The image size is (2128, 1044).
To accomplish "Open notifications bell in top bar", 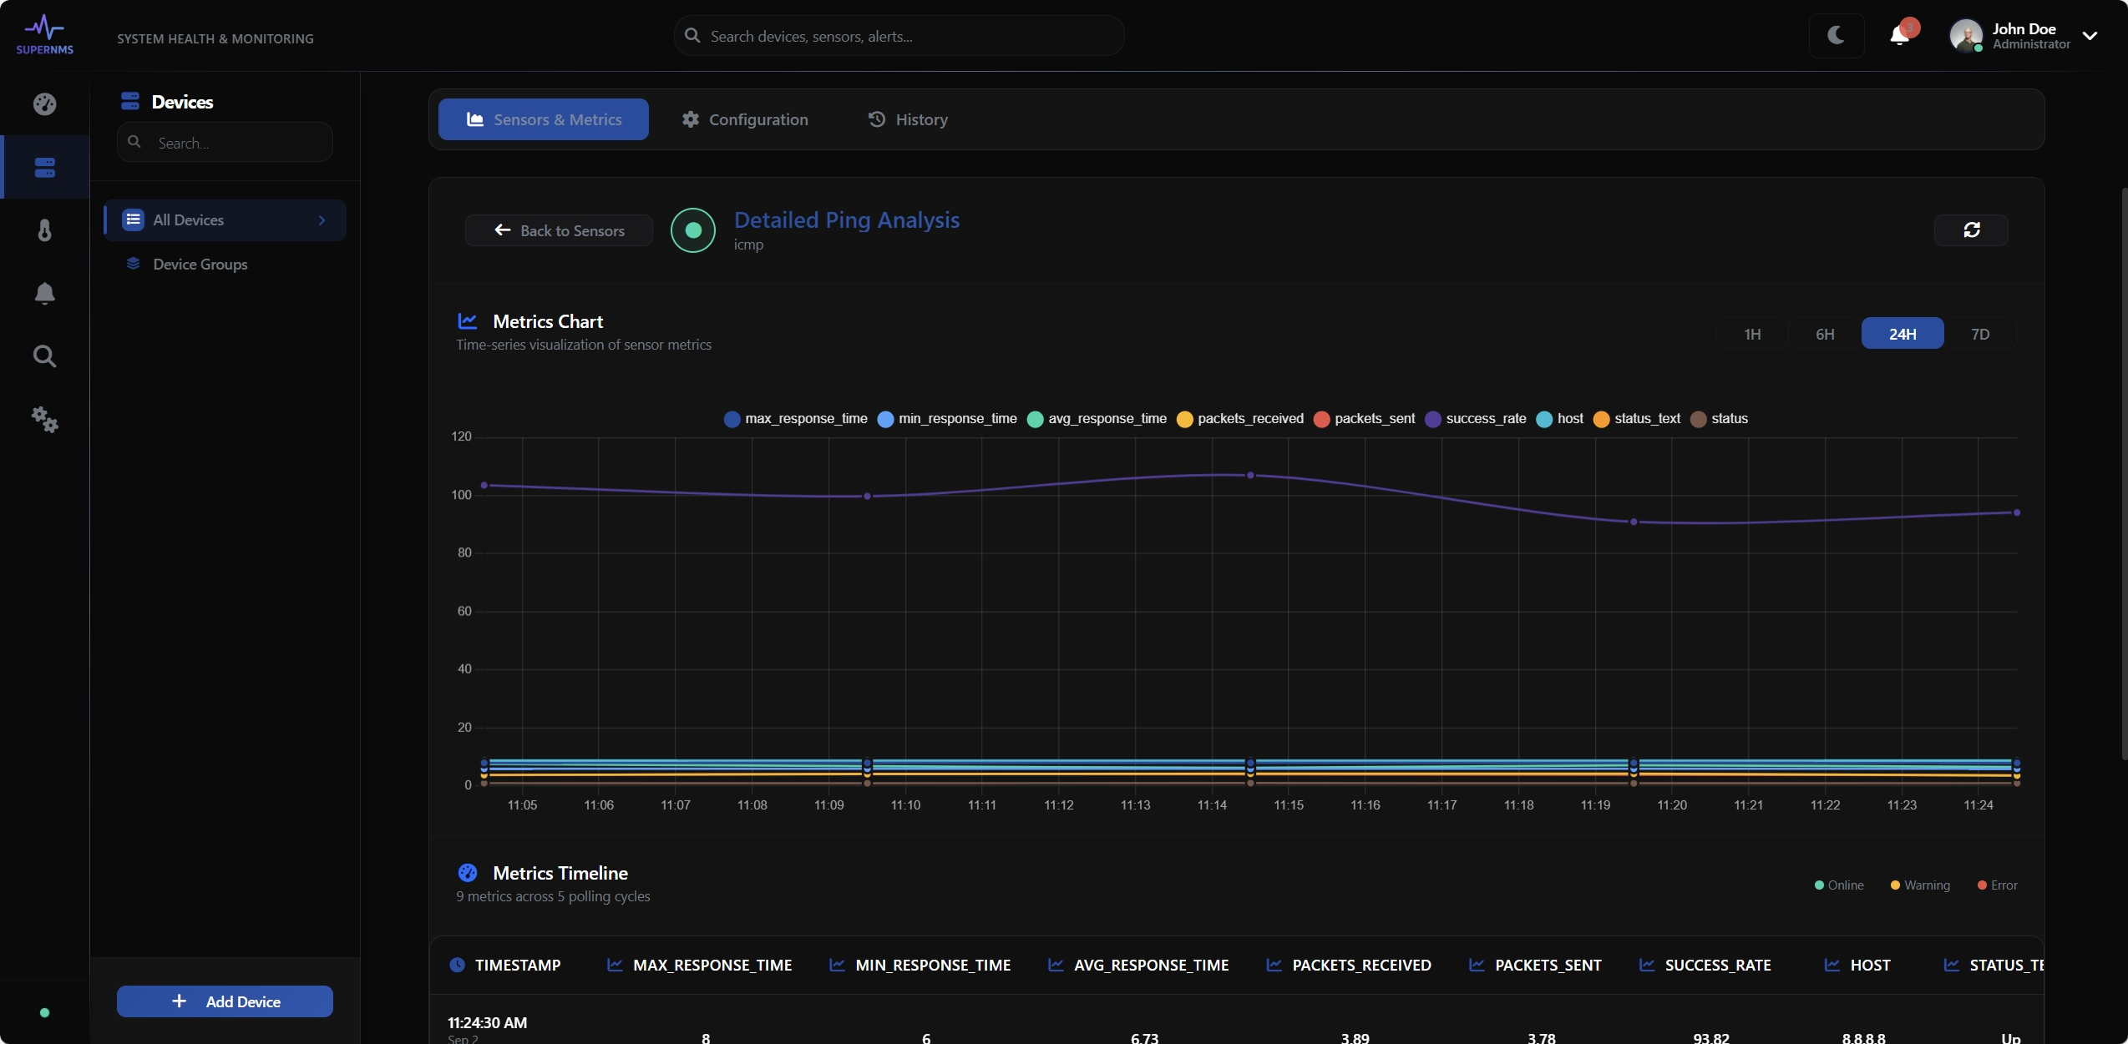I will 1899,35.
